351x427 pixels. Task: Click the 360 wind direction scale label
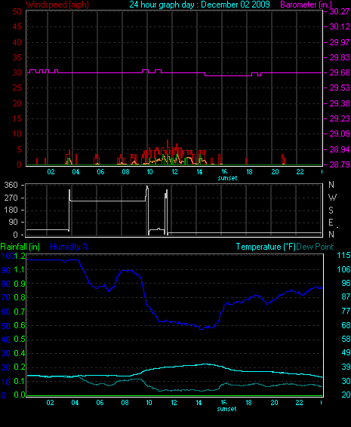[x=11, y=185]
